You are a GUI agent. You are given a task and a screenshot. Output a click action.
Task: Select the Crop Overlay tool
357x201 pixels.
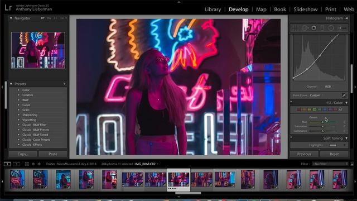pyautogui.click(x=295, y=28)
